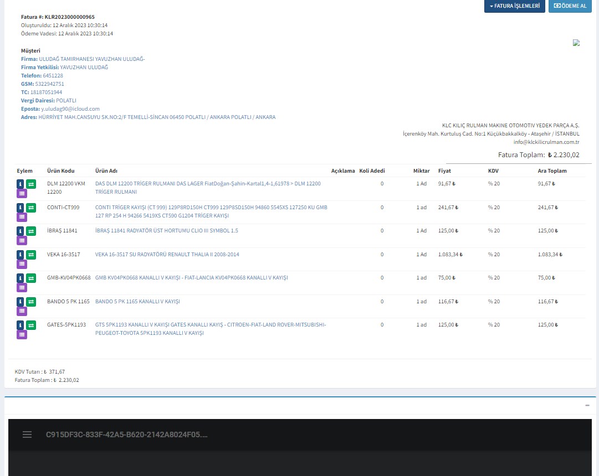Image resolution: width=599 pixels, height=476 pixels.
Task: Click Koli Adedi value for CONTI-CT999 row
Action: click(382, 208)
